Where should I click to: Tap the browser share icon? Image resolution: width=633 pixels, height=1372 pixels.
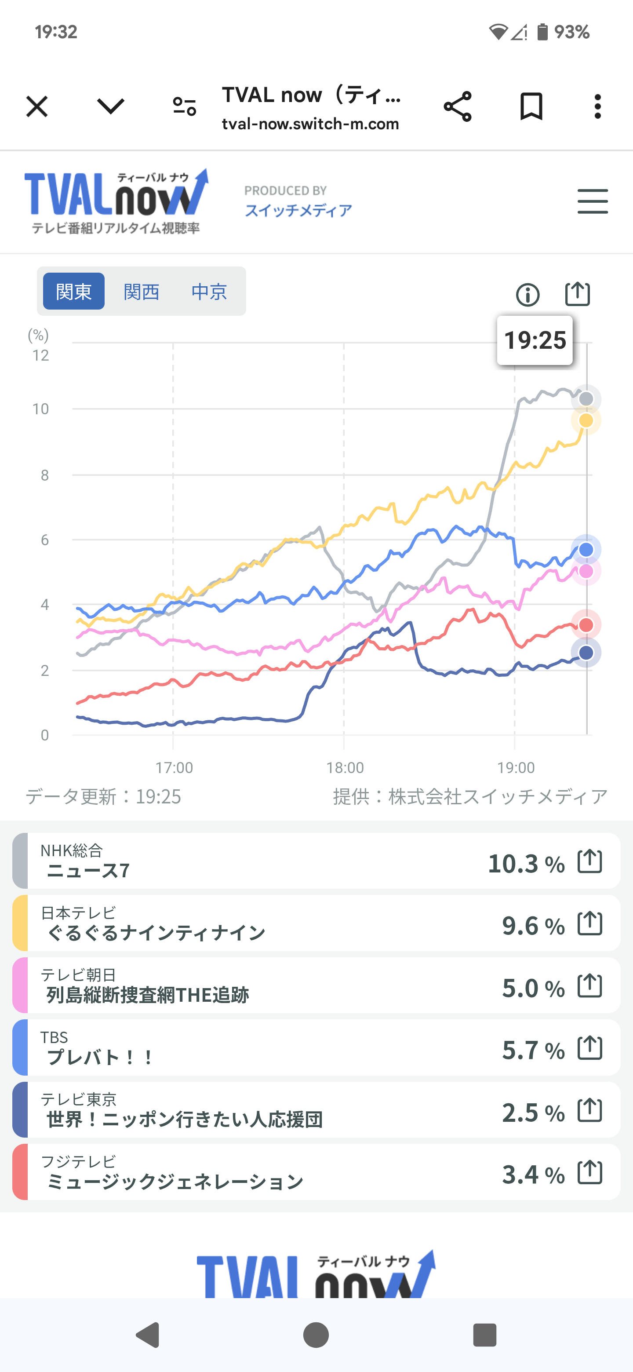click(457, 106)
